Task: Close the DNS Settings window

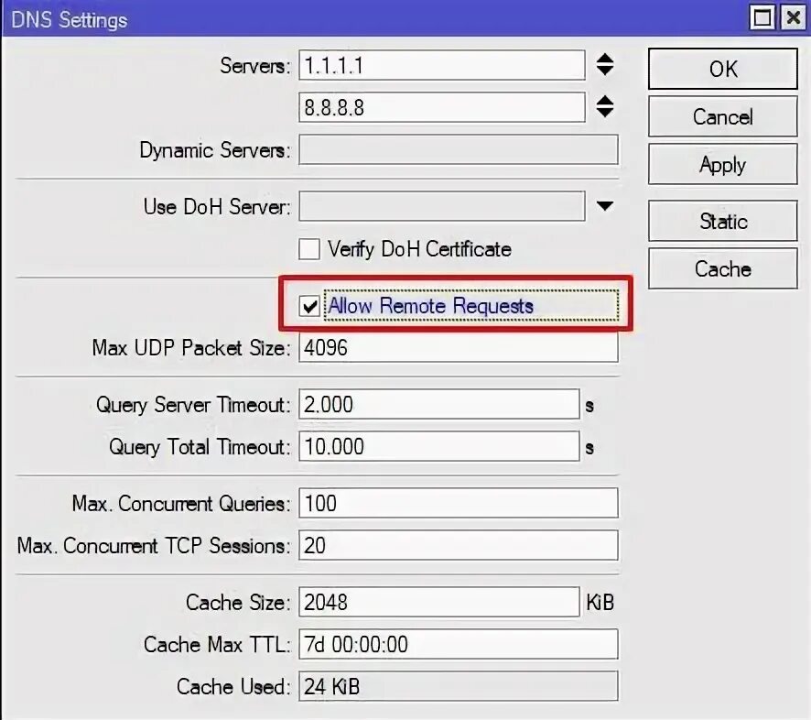Action: (x=793, y=18)
